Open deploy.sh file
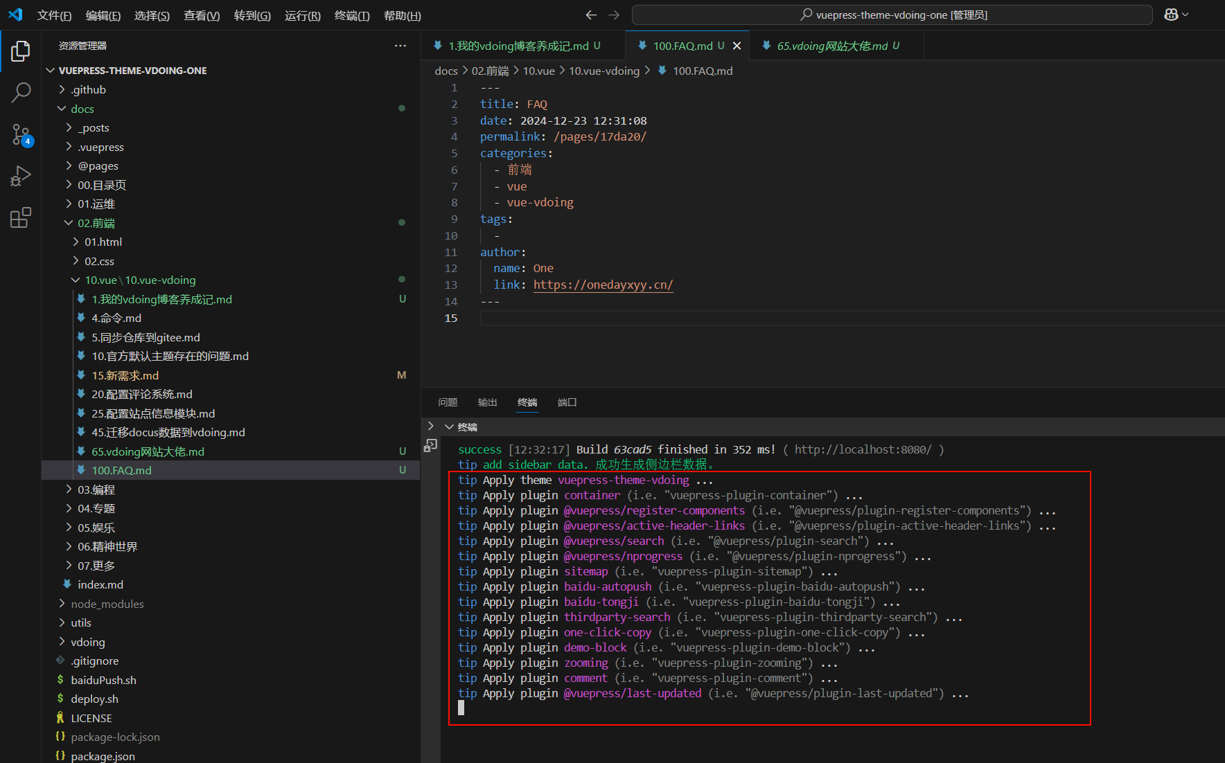1225x763 pixels. point(231,699)
